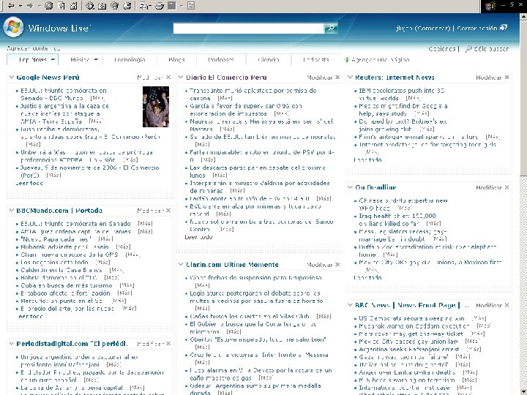Go to the browser Home page icon
The width and height of the screenshot is (527, 395).
pyautogui.click(x=74, y=6)
